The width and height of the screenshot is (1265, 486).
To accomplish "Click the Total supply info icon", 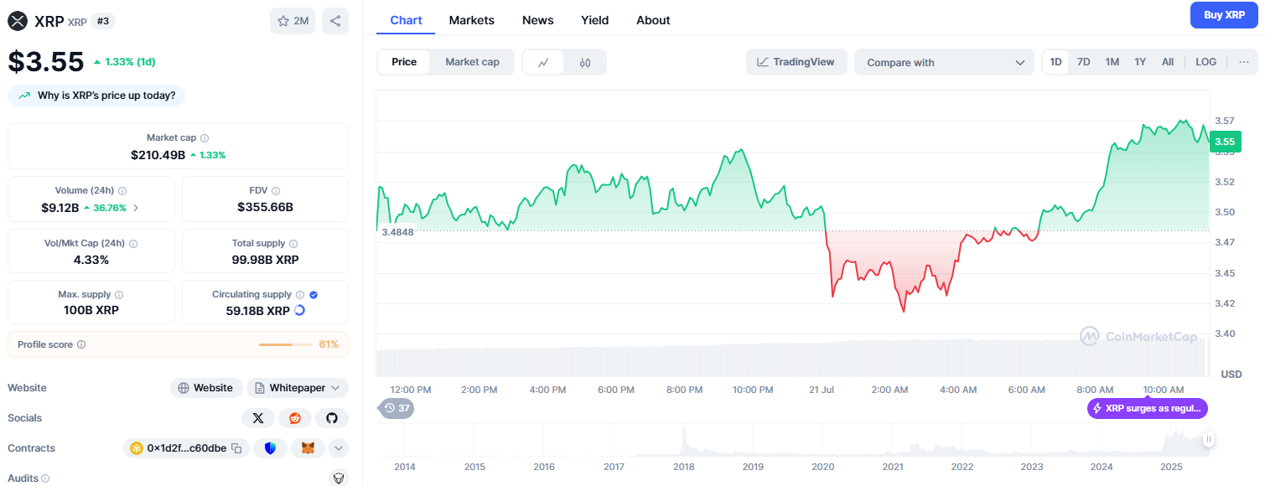I will [293, 244].
